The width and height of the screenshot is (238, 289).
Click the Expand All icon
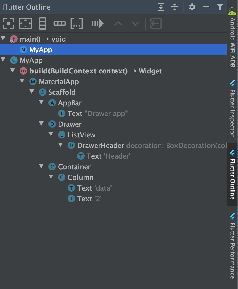161,7
